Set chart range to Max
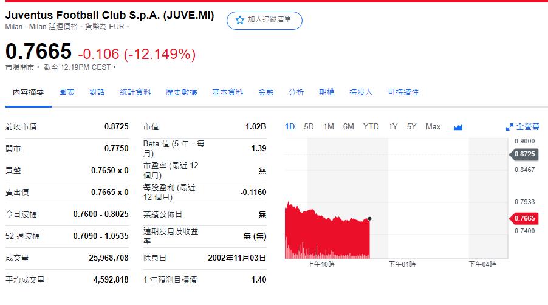The height and width of the screenshot is (305, 548). click(x=433, y=126)
